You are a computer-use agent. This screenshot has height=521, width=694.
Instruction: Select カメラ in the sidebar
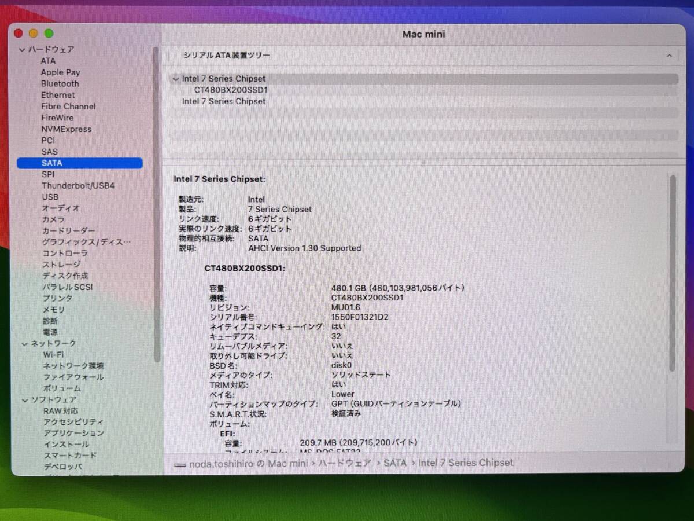(x=53, y=219)
